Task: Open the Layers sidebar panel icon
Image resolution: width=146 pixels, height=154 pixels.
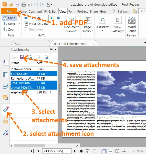Action: coord(6,86)
